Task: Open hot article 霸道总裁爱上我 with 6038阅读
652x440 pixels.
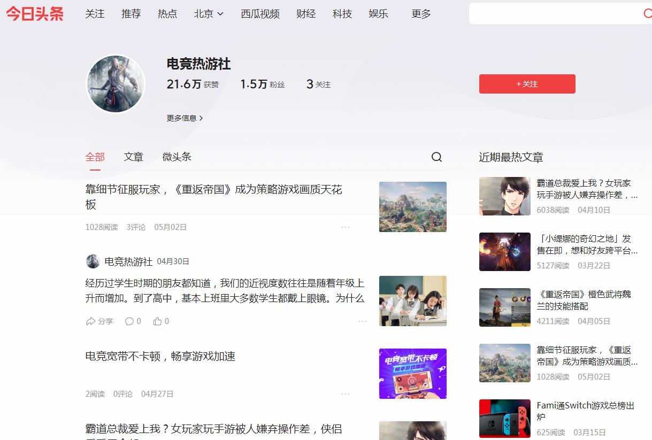Action: pos(587,189)
